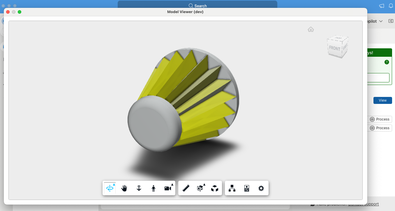
Task: Click the Explode Model cube icon
Action: pyautogui.click(x=215, y=188)
